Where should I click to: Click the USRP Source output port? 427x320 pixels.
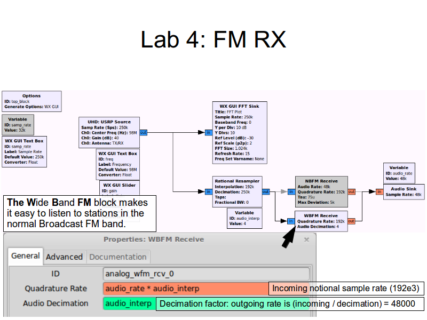click(144, 132)
